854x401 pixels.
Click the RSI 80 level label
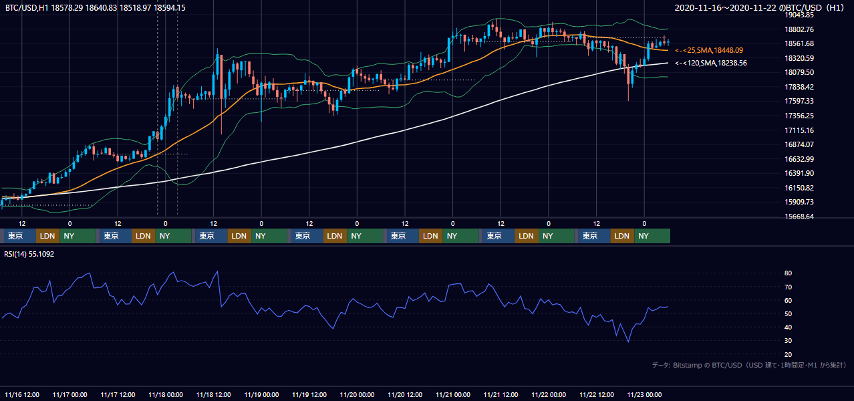788,273
